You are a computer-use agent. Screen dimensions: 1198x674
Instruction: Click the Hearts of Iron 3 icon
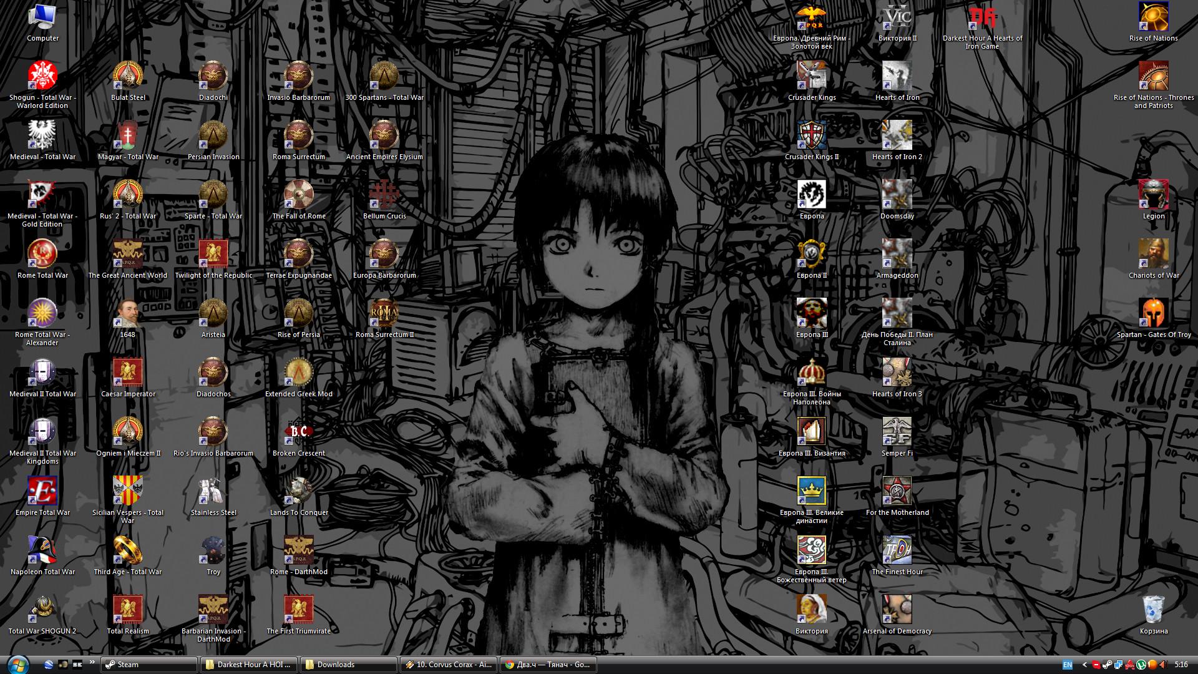pos(897,378)
